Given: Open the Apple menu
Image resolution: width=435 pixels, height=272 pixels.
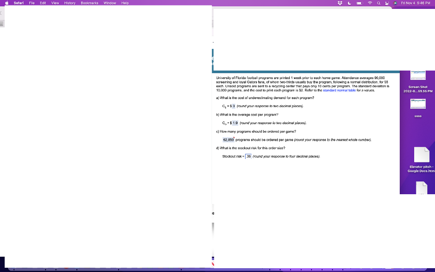Looking at the screenshot, I should click(7, 3).
